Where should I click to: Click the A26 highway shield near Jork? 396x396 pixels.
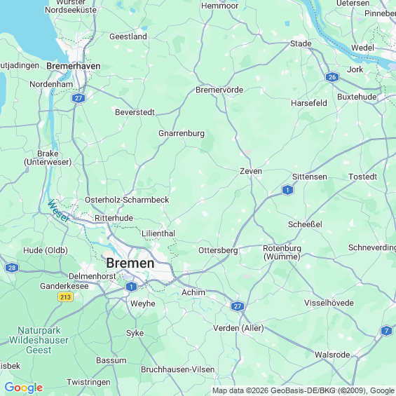332,77
